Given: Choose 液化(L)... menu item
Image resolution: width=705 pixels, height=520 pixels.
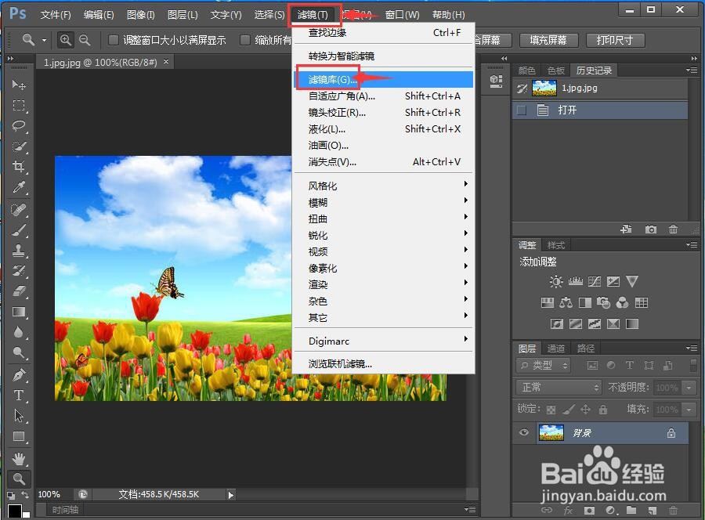Looking at the screenshot, I should [384, 129].
